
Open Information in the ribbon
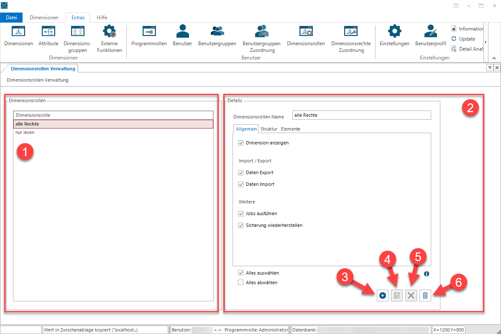coord(467,29)
